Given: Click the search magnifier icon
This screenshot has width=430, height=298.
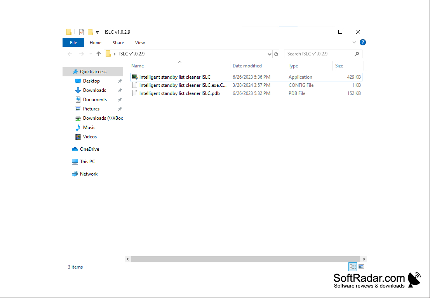Looking at the screenshot, I should click(x=357, y=54).
